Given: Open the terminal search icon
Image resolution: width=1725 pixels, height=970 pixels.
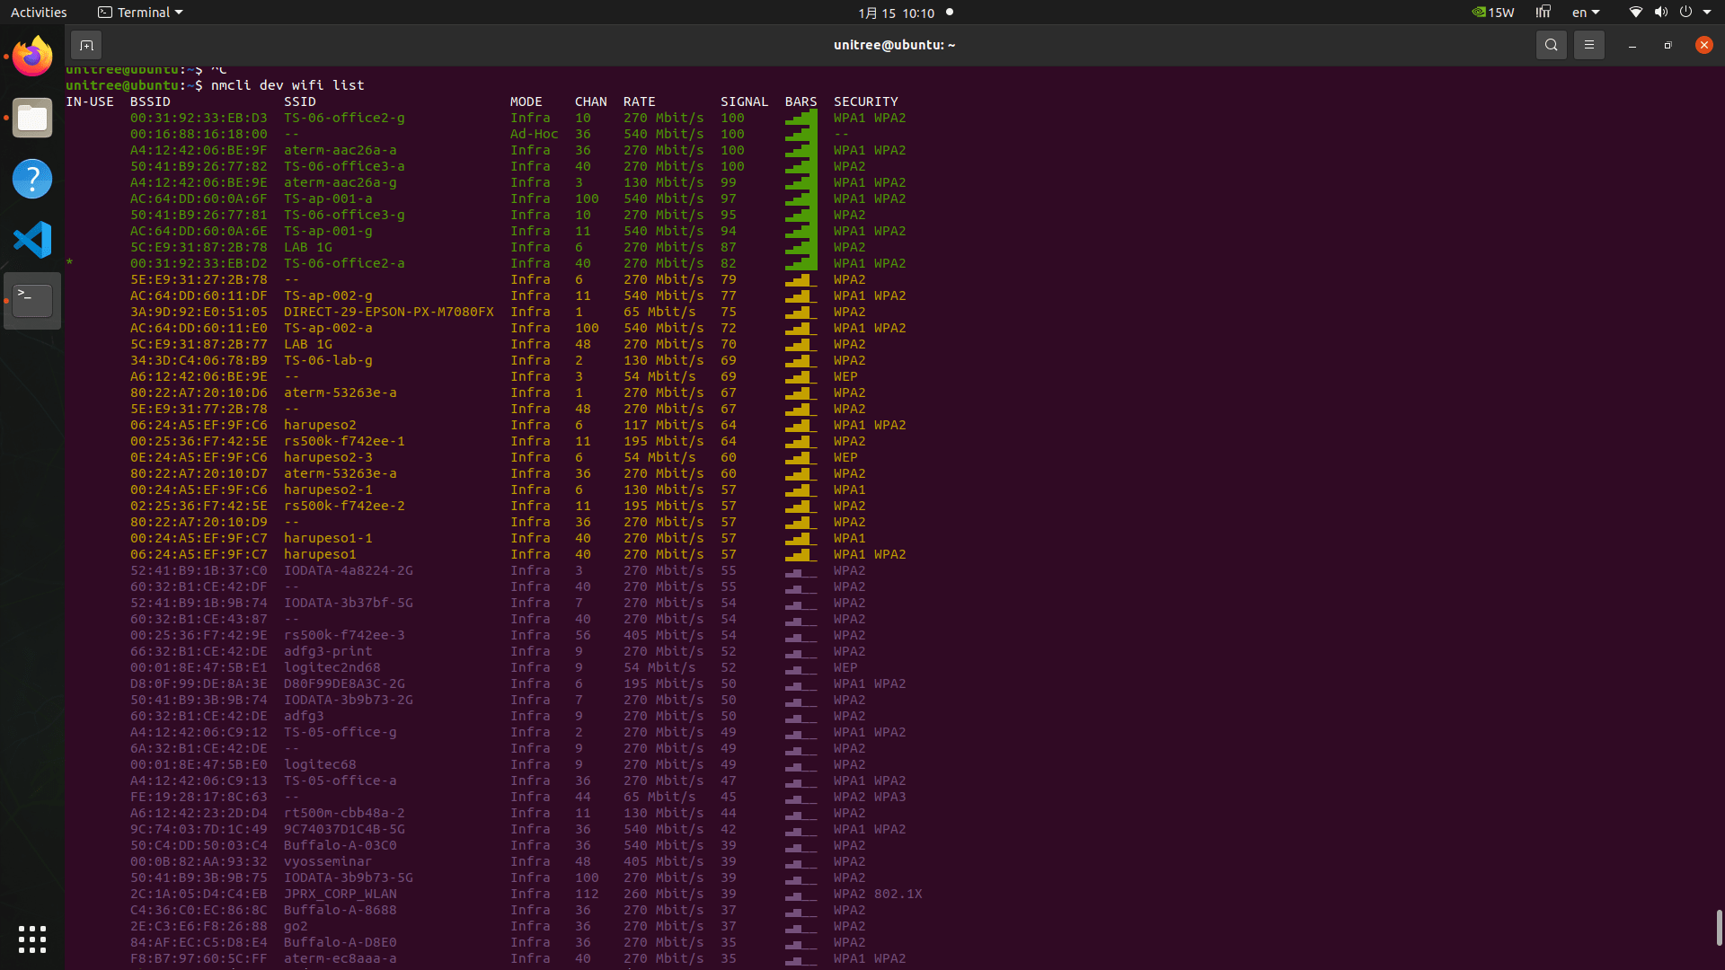Looking at the screenshot, I should 1551,45.
